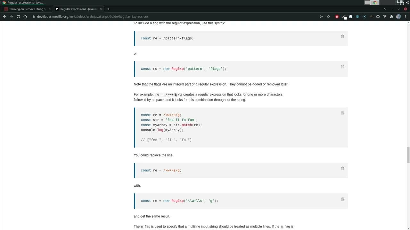This screenshot has height=230, width=410.
Task: Click the red adblock extension icon
Action: click(337, 17)
